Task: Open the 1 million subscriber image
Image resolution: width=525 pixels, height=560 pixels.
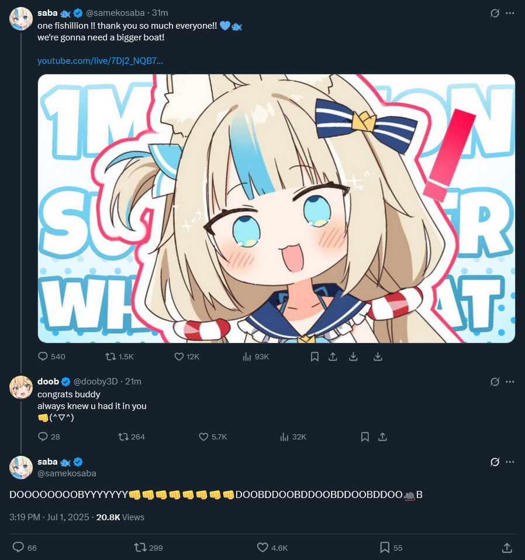Action: click(277, 208)
